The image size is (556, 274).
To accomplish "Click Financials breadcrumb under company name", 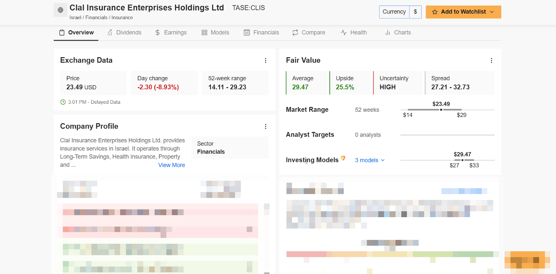I will (96, 18).
